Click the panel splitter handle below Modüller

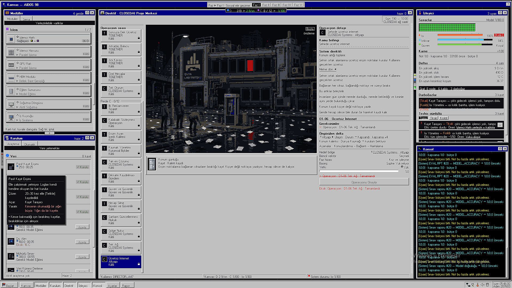coord(49,133)
